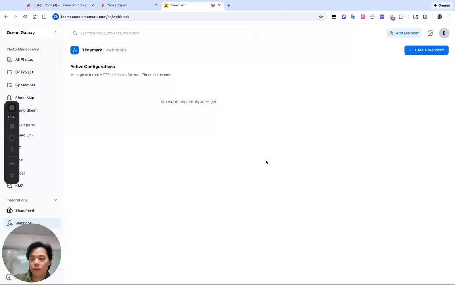455x285 pixels.
Task: Switch to Gmail Inbox tab
Action: click(x=65, y=5)
